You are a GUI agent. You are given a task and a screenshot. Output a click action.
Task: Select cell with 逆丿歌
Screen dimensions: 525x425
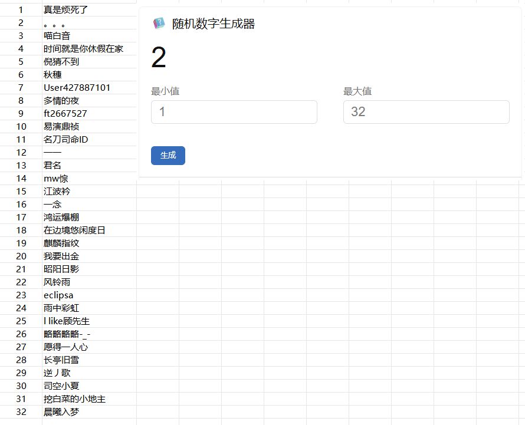(x=90, y=373)
